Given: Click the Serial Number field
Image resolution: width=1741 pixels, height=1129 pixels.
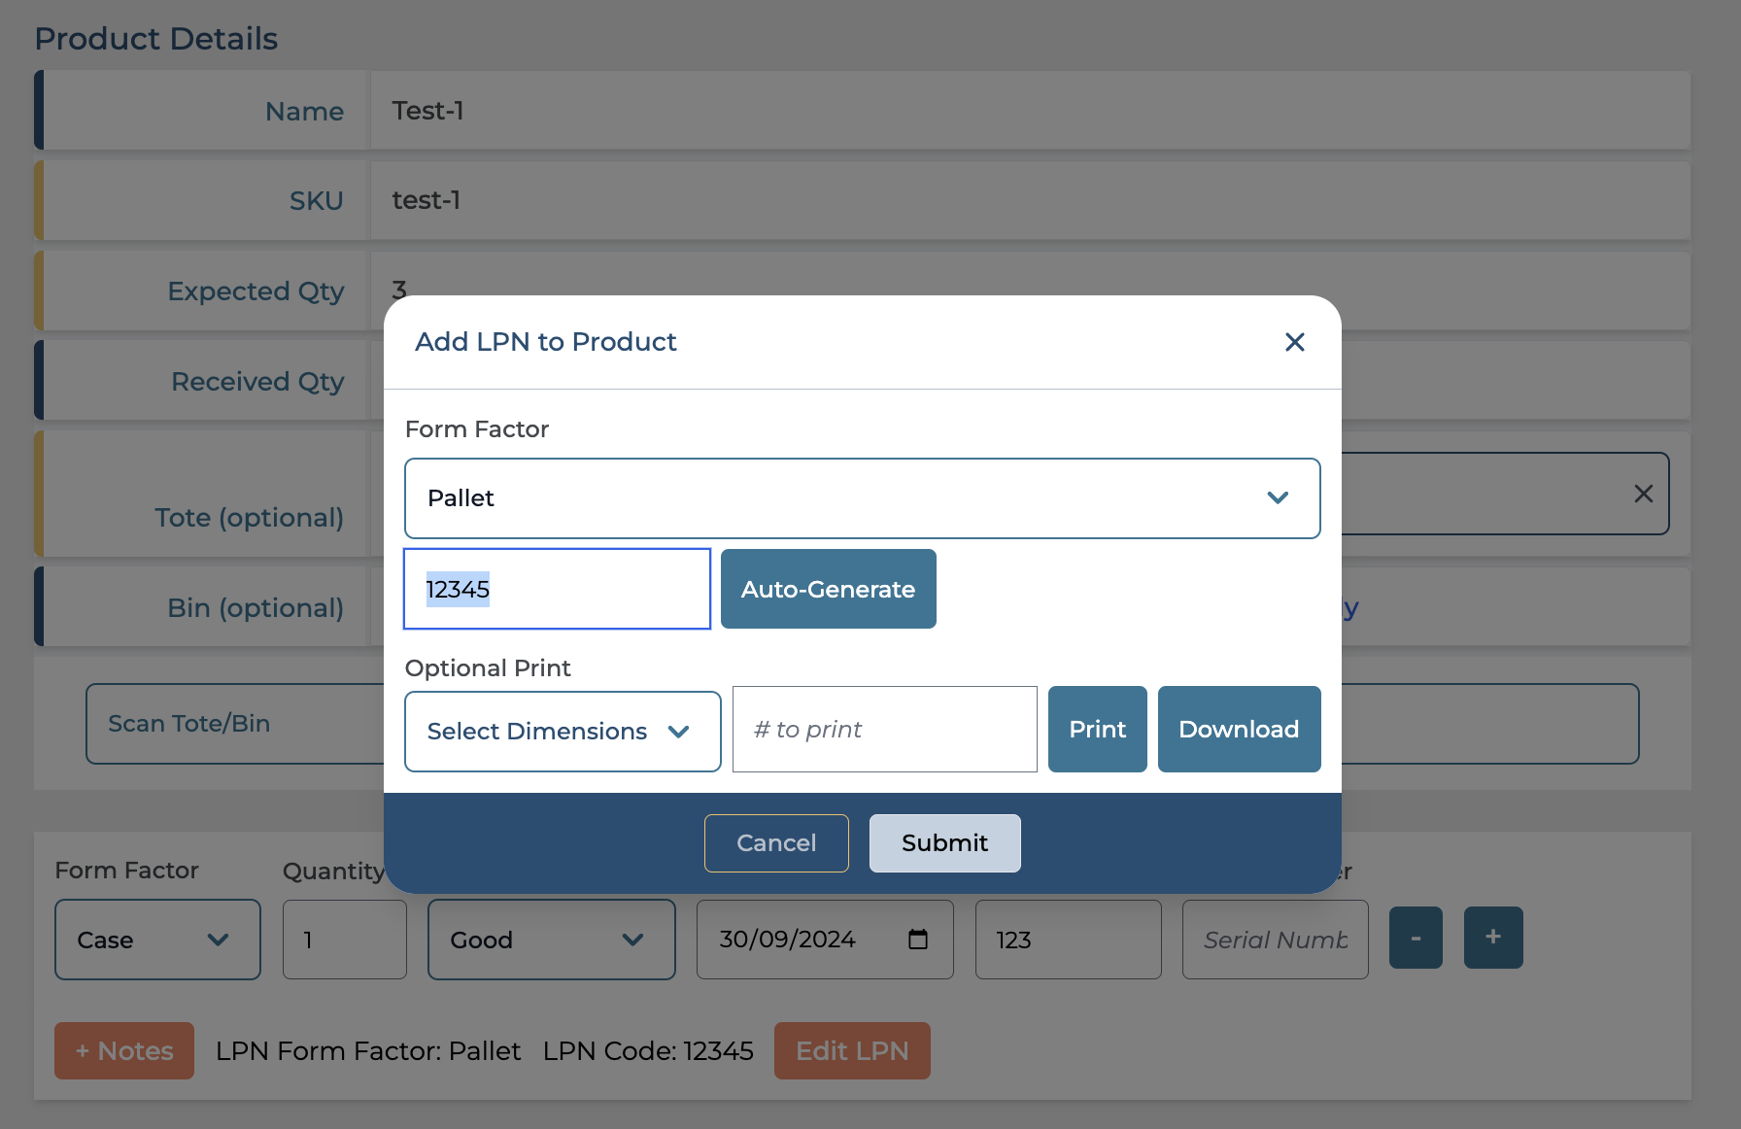Looking at the screenshot, I should [1275, 940].
